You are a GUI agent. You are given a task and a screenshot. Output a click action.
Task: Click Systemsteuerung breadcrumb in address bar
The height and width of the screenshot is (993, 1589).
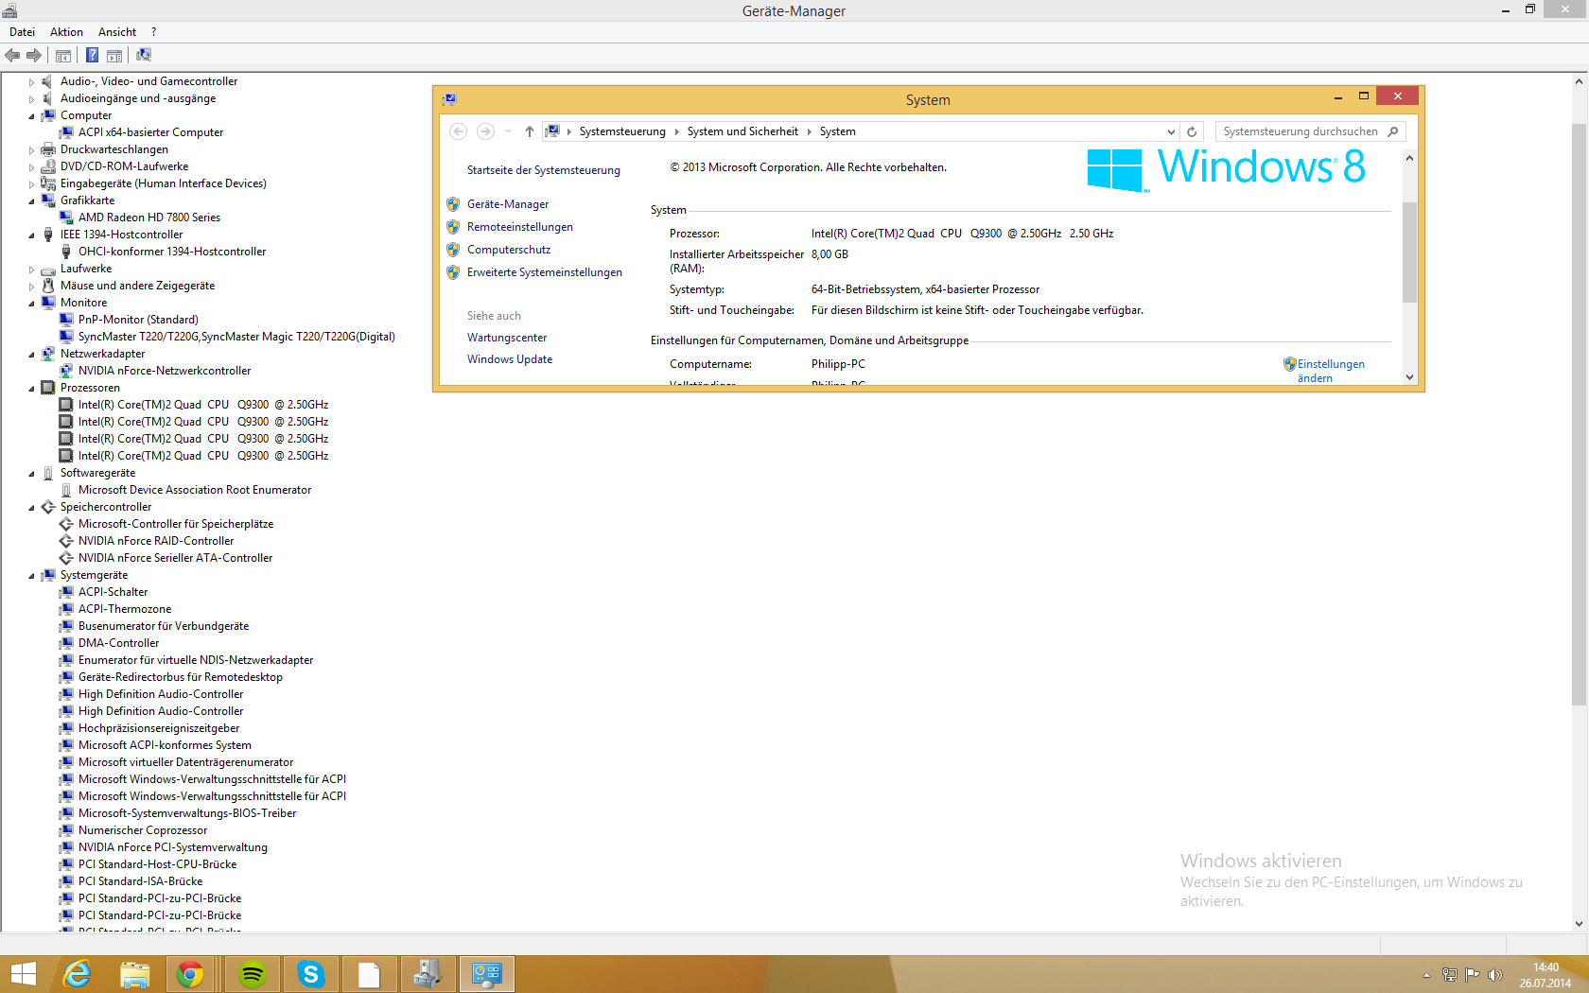(622, 131)
